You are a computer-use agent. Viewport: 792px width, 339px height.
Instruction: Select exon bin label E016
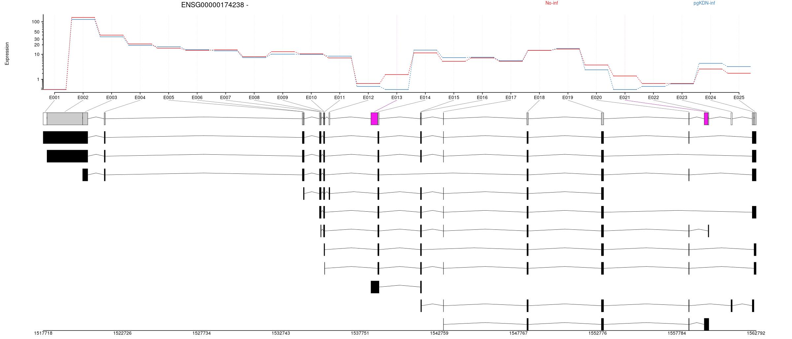click(x=482, y=97)
